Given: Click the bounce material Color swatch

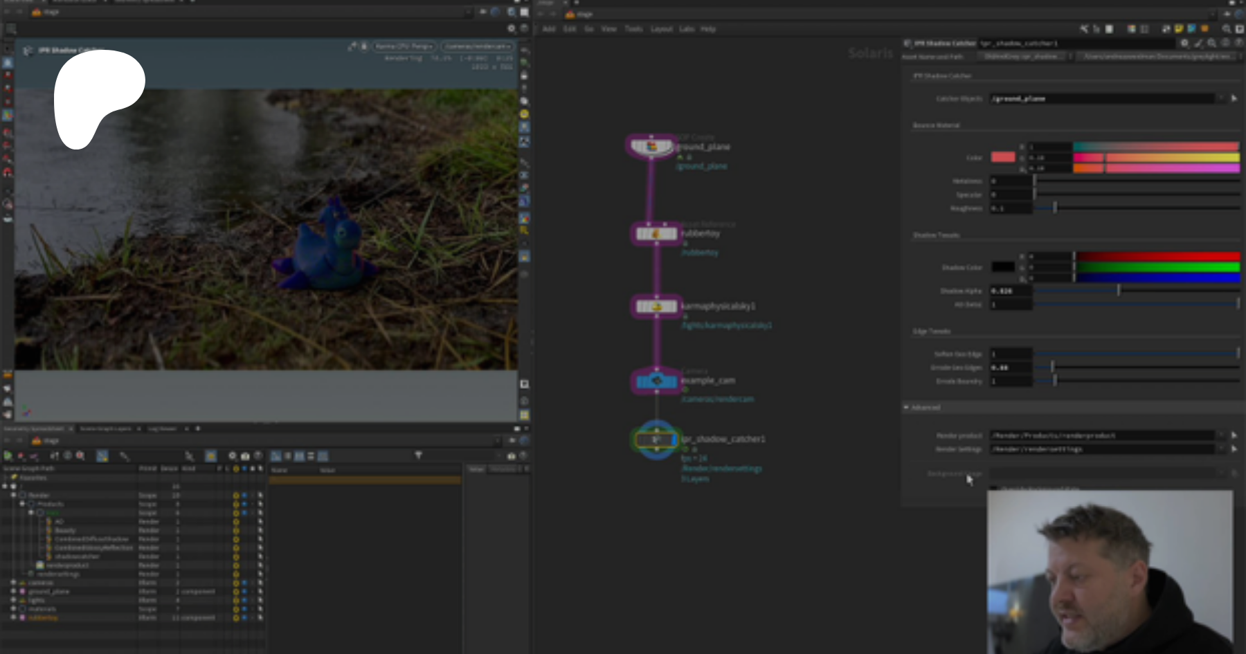Looking at the screenshot, I should point(1002,157).
